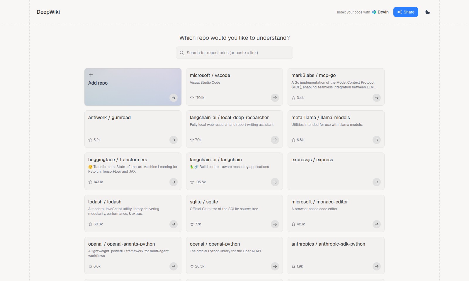
Task: Click the langchain-ai / local-deep-researcher title
Action: click(229, 117)
